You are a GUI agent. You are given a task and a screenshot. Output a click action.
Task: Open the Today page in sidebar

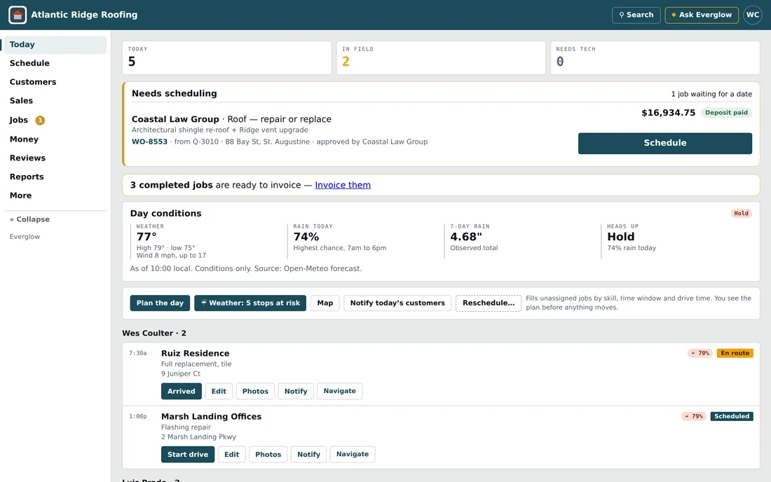(x=55, y=44)
